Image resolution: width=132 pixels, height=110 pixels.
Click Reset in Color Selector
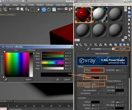28,79
